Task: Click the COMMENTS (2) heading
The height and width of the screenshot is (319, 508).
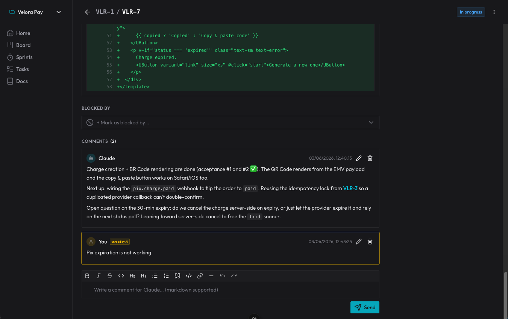Action: pyautogui.click(x=99, y=141)
